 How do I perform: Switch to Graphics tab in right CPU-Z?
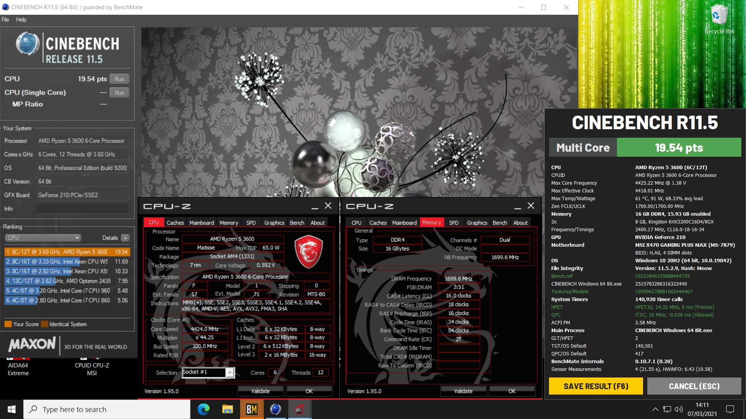click(x=477, y=223)
